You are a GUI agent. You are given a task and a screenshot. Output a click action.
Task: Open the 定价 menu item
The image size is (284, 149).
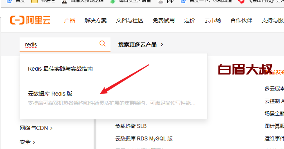tap(190, 20)
